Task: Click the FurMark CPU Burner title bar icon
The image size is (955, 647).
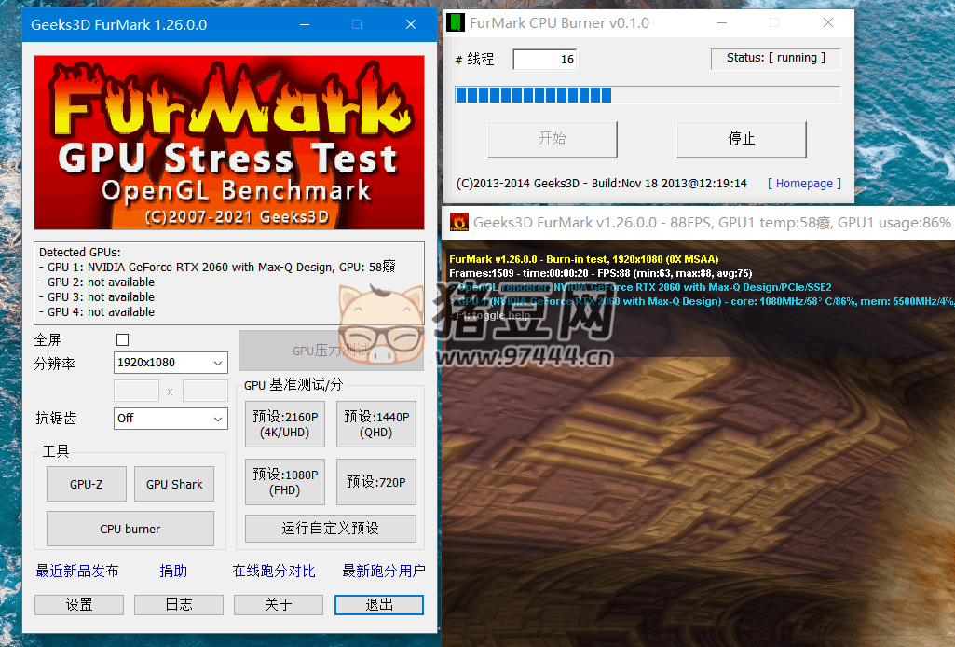Action: point(456,23)
